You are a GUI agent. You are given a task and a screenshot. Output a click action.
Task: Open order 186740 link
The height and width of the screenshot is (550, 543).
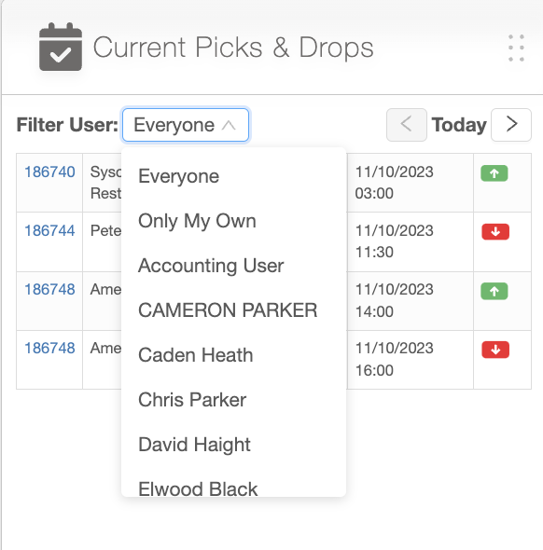click(49, 172)
